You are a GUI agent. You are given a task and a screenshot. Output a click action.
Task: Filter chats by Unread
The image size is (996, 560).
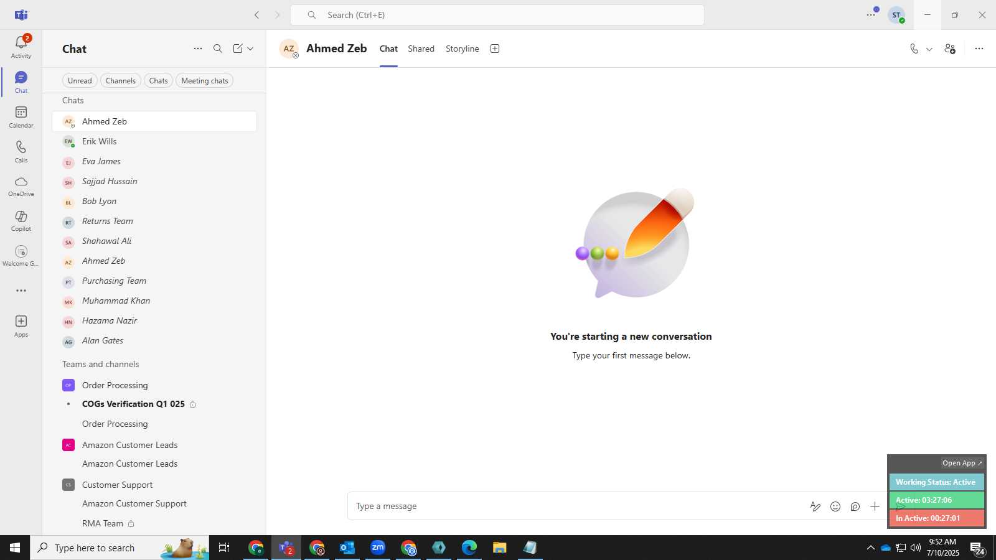80,81
